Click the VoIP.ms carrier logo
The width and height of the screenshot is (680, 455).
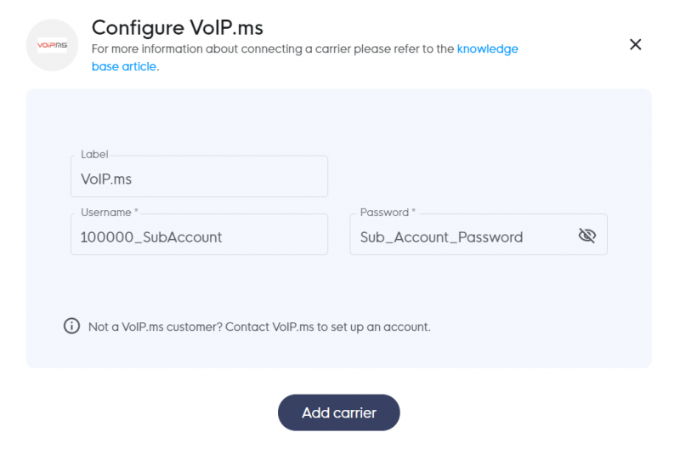click(52, 45)
